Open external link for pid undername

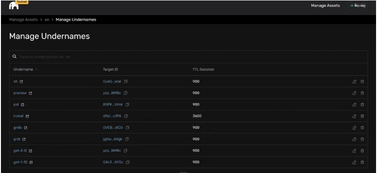click(x=23, y=105)
